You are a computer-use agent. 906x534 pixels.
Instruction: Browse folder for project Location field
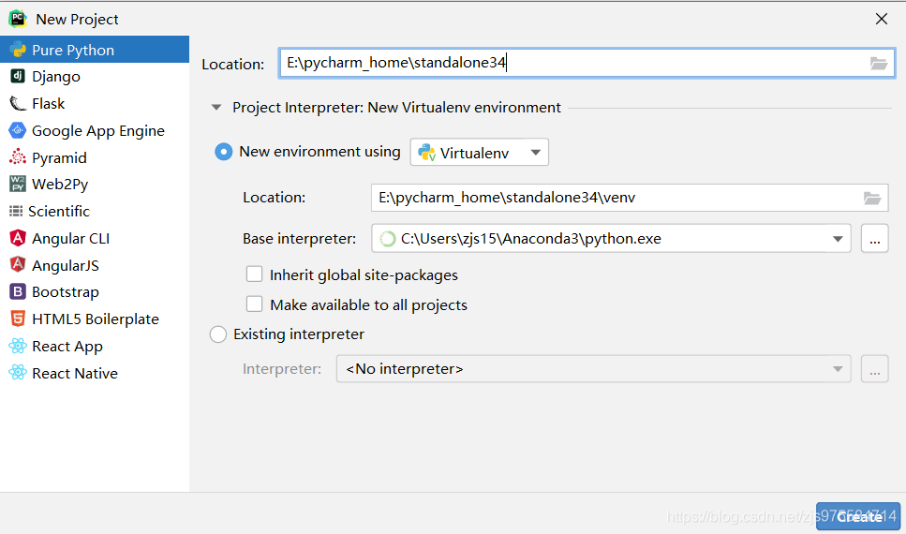(x=878, y=64)
